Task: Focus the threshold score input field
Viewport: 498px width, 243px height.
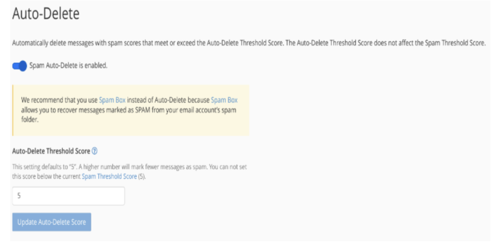Action: click(69, 196)
